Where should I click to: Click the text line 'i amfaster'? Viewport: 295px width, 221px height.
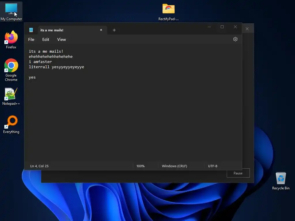coord(40,62)
